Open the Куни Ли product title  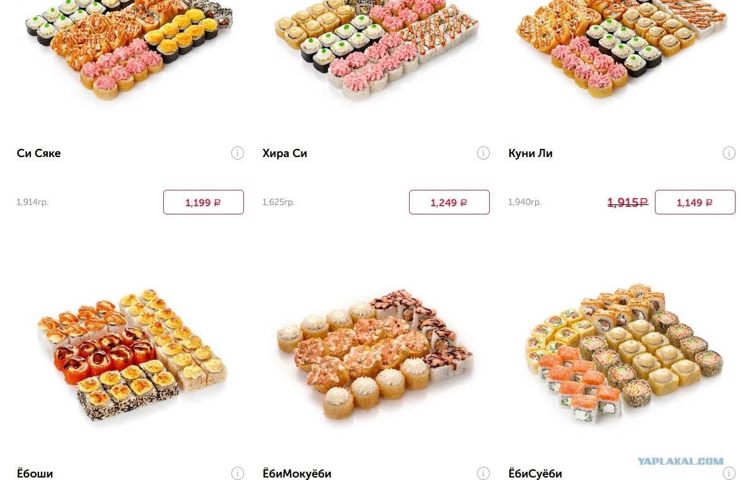pos(531,153)
